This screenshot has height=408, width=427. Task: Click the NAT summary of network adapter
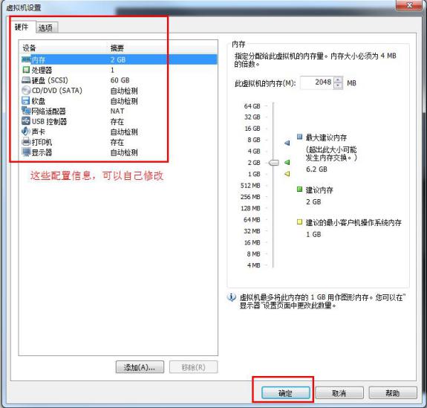point(117,111)
